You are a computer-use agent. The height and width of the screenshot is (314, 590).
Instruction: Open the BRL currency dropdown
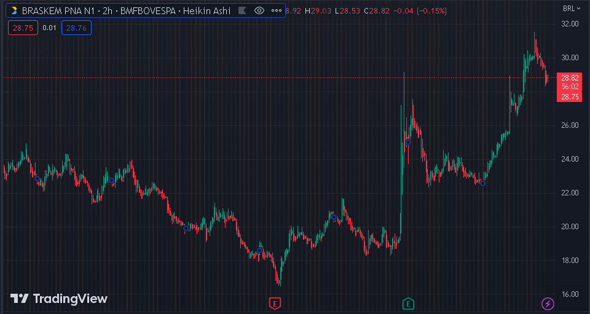click(571, 9)
